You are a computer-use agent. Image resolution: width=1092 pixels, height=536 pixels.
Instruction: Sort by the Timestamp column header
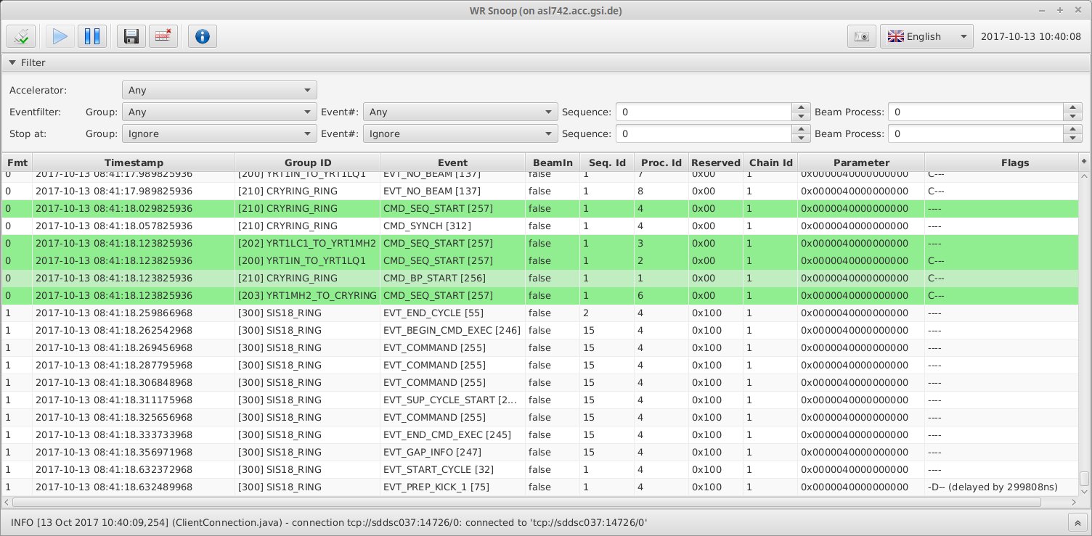(134, 162)
